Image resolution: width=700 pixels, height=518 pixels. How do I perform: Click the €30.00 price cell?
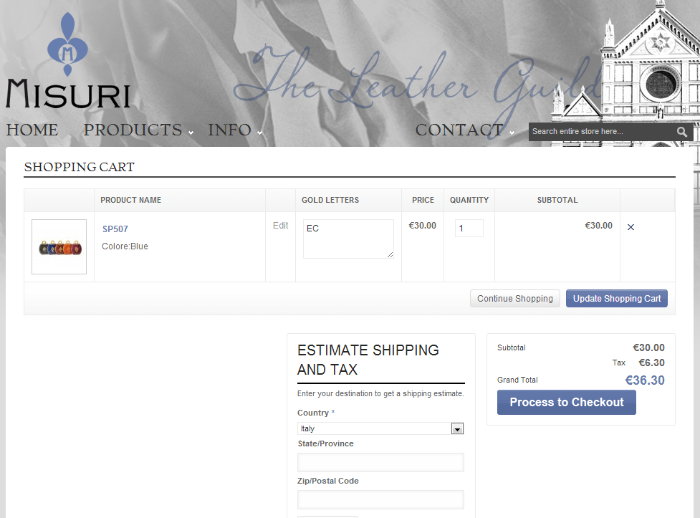[422, 226]
